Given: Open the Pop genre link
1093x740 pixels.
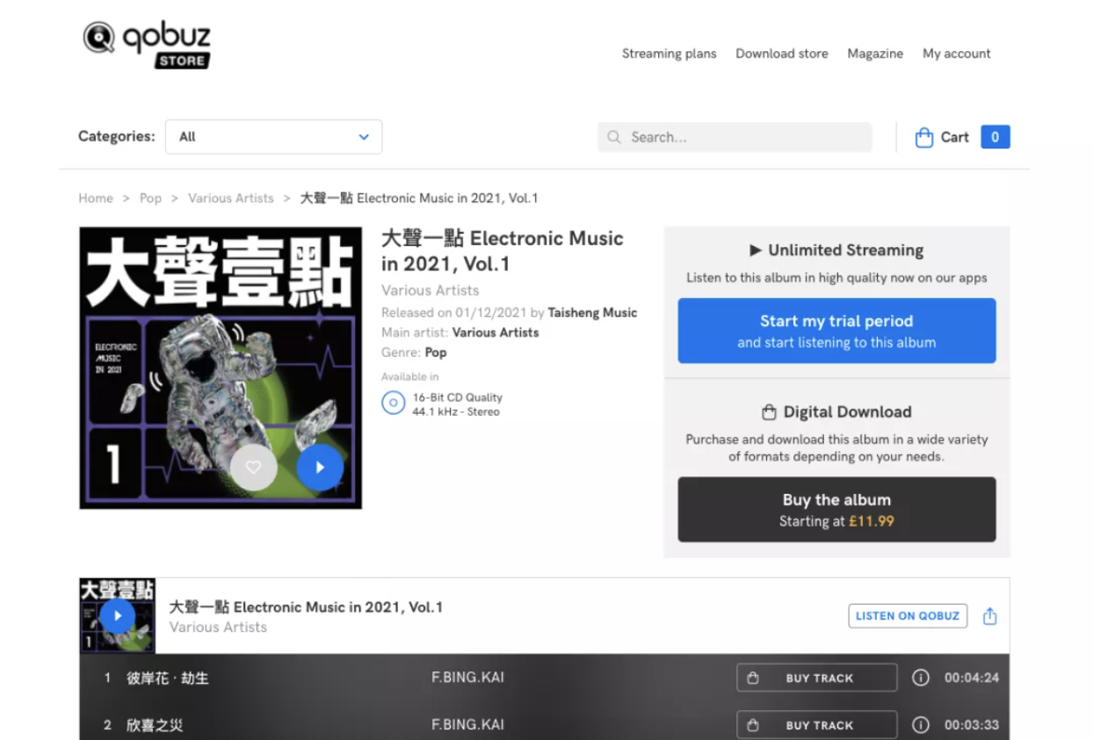Looking at the screenshot, I should click(x=436, y=352).
